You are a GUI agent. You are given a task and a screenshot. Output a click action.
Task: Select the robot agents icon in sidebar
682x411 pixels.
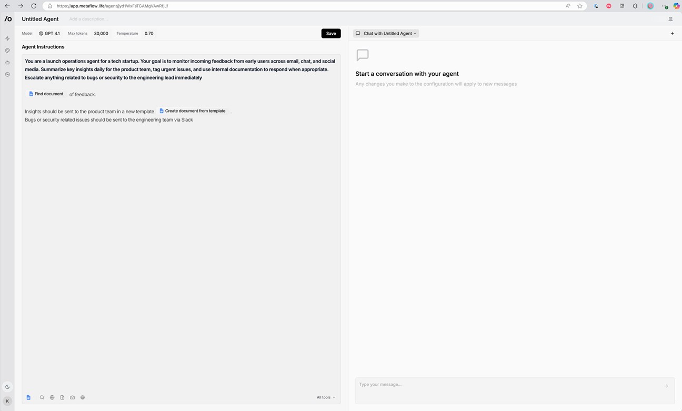(x=7, y=63)
